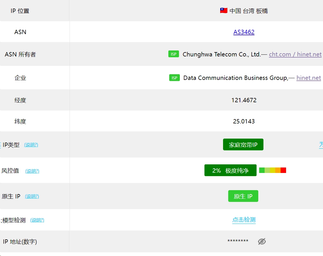
Task: Click the first green segment of the risk color bar
Action: coord(262,170)
